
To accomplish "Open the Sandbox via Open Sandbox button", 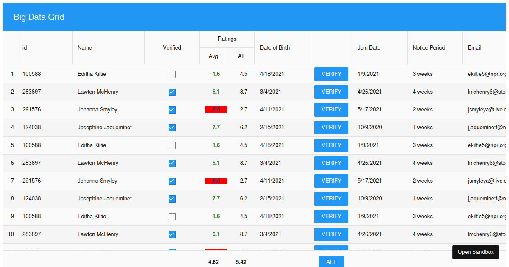I will tap(475, 252).
